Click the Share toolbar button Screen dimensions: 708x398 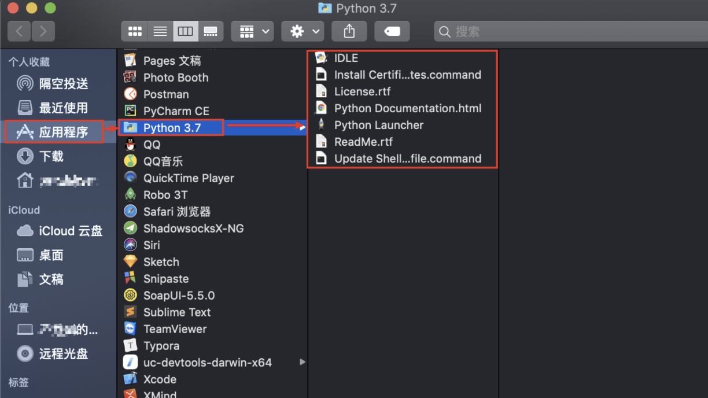pos(349,31)
